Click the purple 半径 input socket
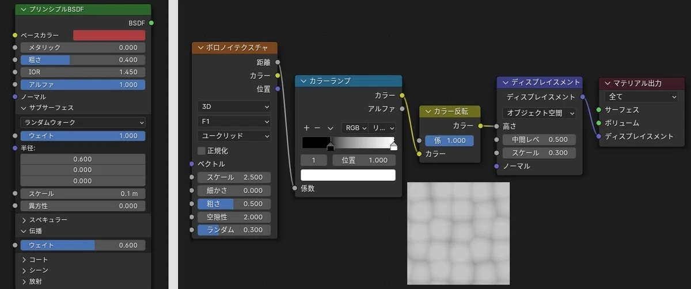 (x=15, y=149)
